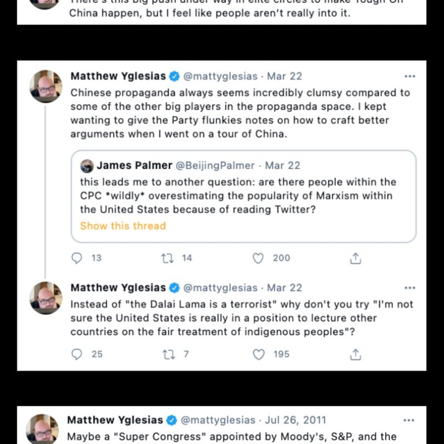Screen dimensions: 444x444
Task: Retweet the Dalai Lama tweet
Action: (x=168, y=354)
